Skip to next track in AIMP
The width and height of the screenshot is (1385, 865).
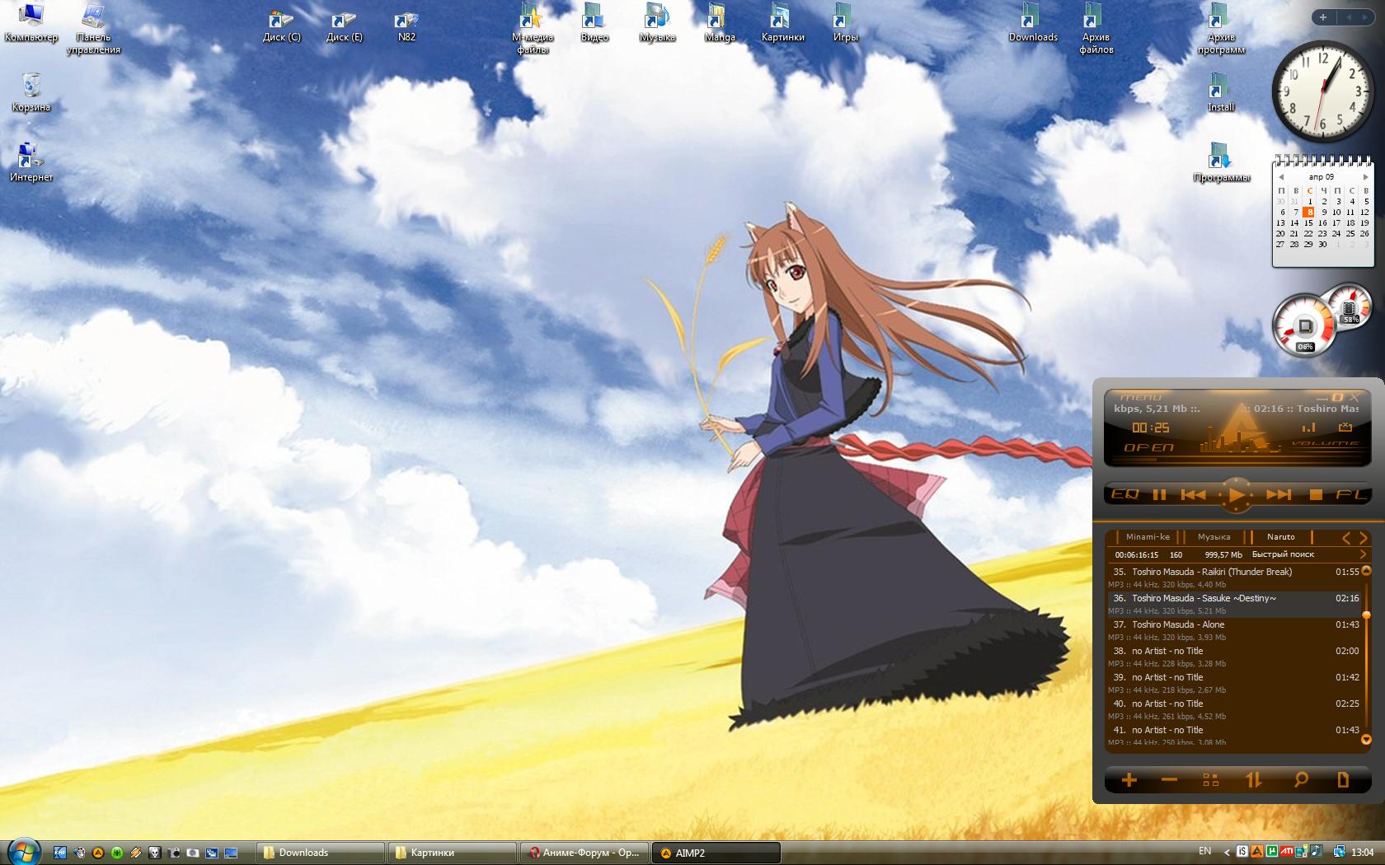pyautogui.click(x=1279, y=494)
